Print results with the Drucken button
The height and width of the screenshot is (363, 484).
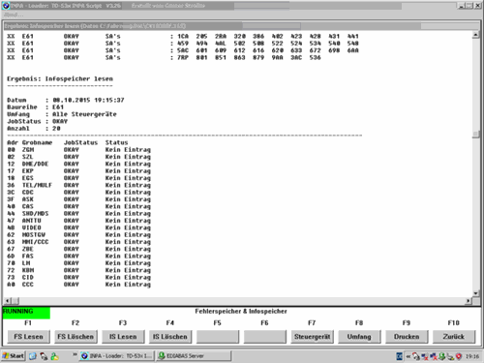(407, 337)
